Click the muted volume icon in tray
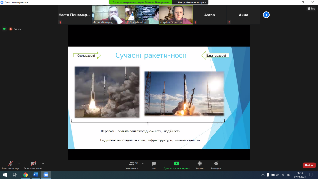Image resolution: width=318 pixels, height=179 pixels. 278,175
